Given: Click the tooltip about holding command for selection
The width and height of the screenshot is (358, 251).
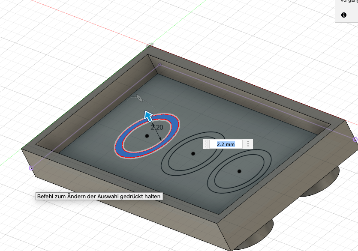Looking at the screenshot, I should (99, 197).
